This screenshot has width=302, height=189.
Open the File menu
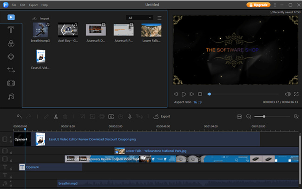pos(14,5)
